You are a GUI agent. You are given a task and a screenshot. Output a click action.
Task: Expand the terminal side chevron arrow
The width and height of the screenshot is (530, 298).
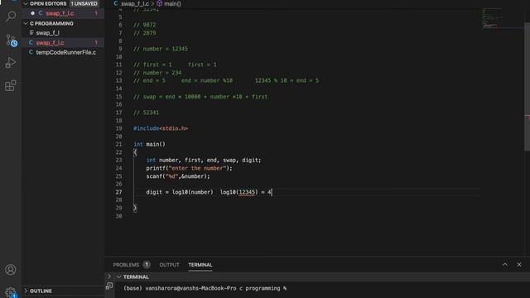tap(109, 276)
